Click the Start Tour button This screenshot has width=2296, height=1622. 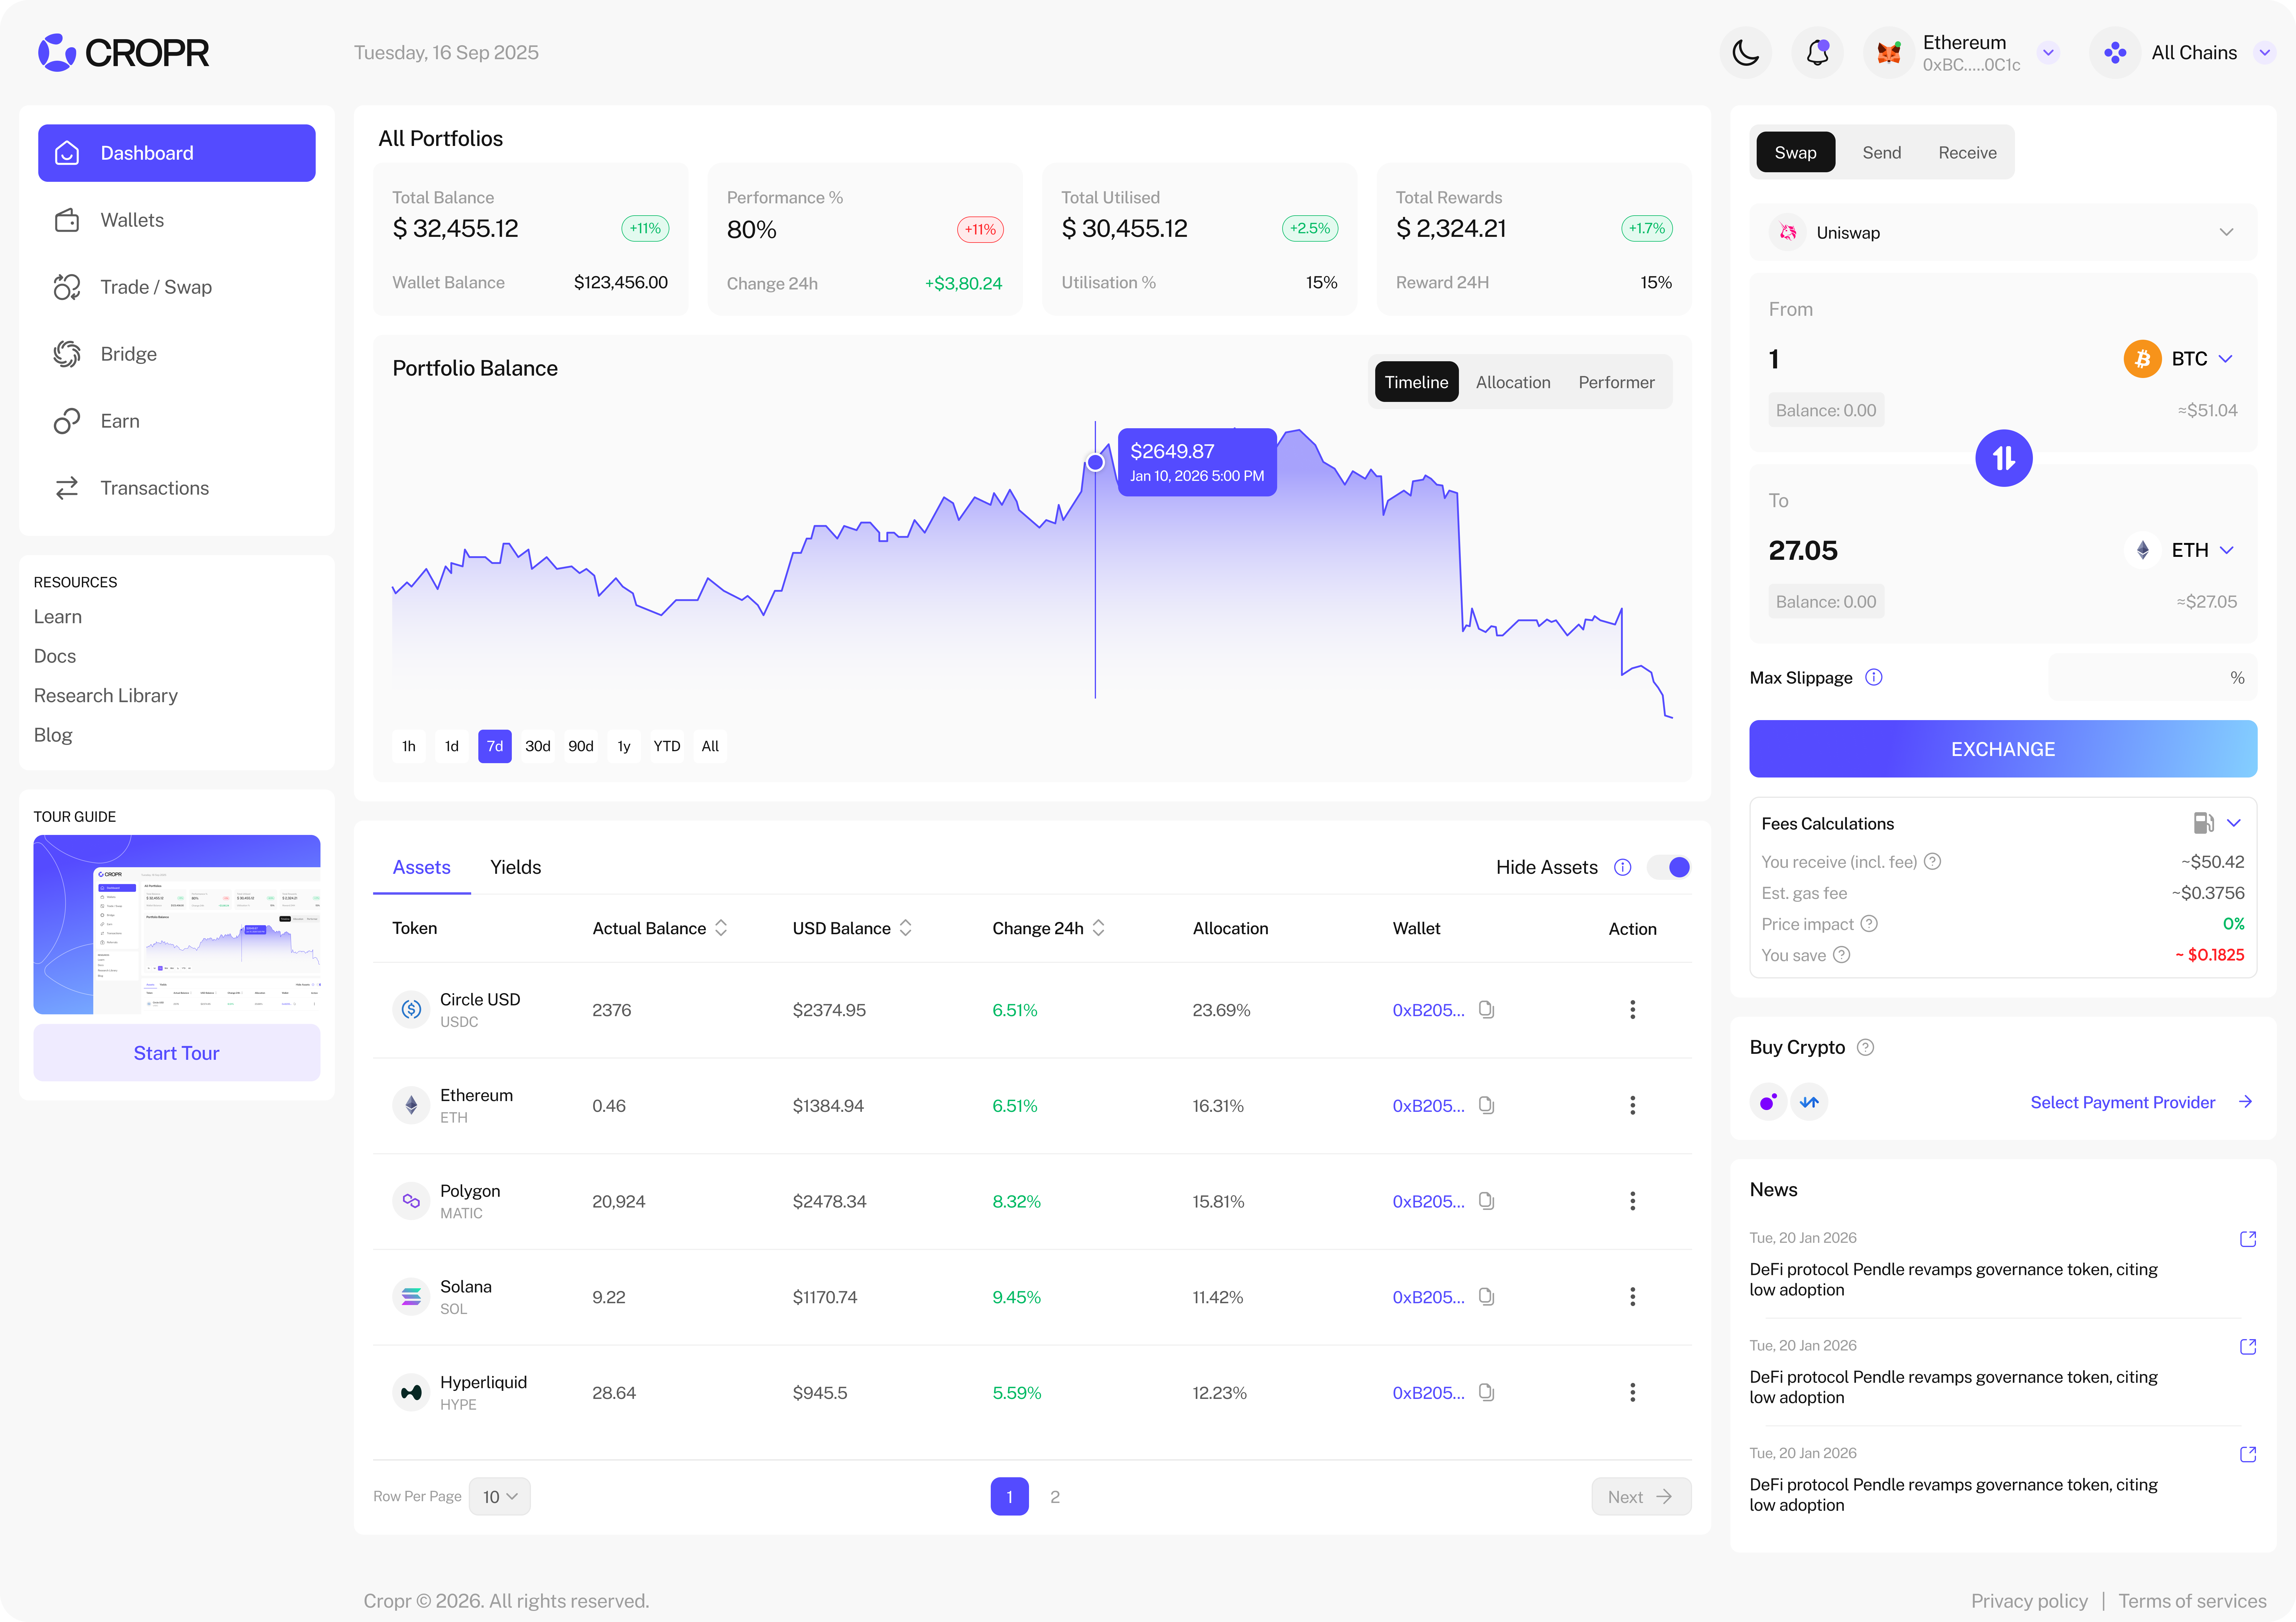(x=177, y=1053)
